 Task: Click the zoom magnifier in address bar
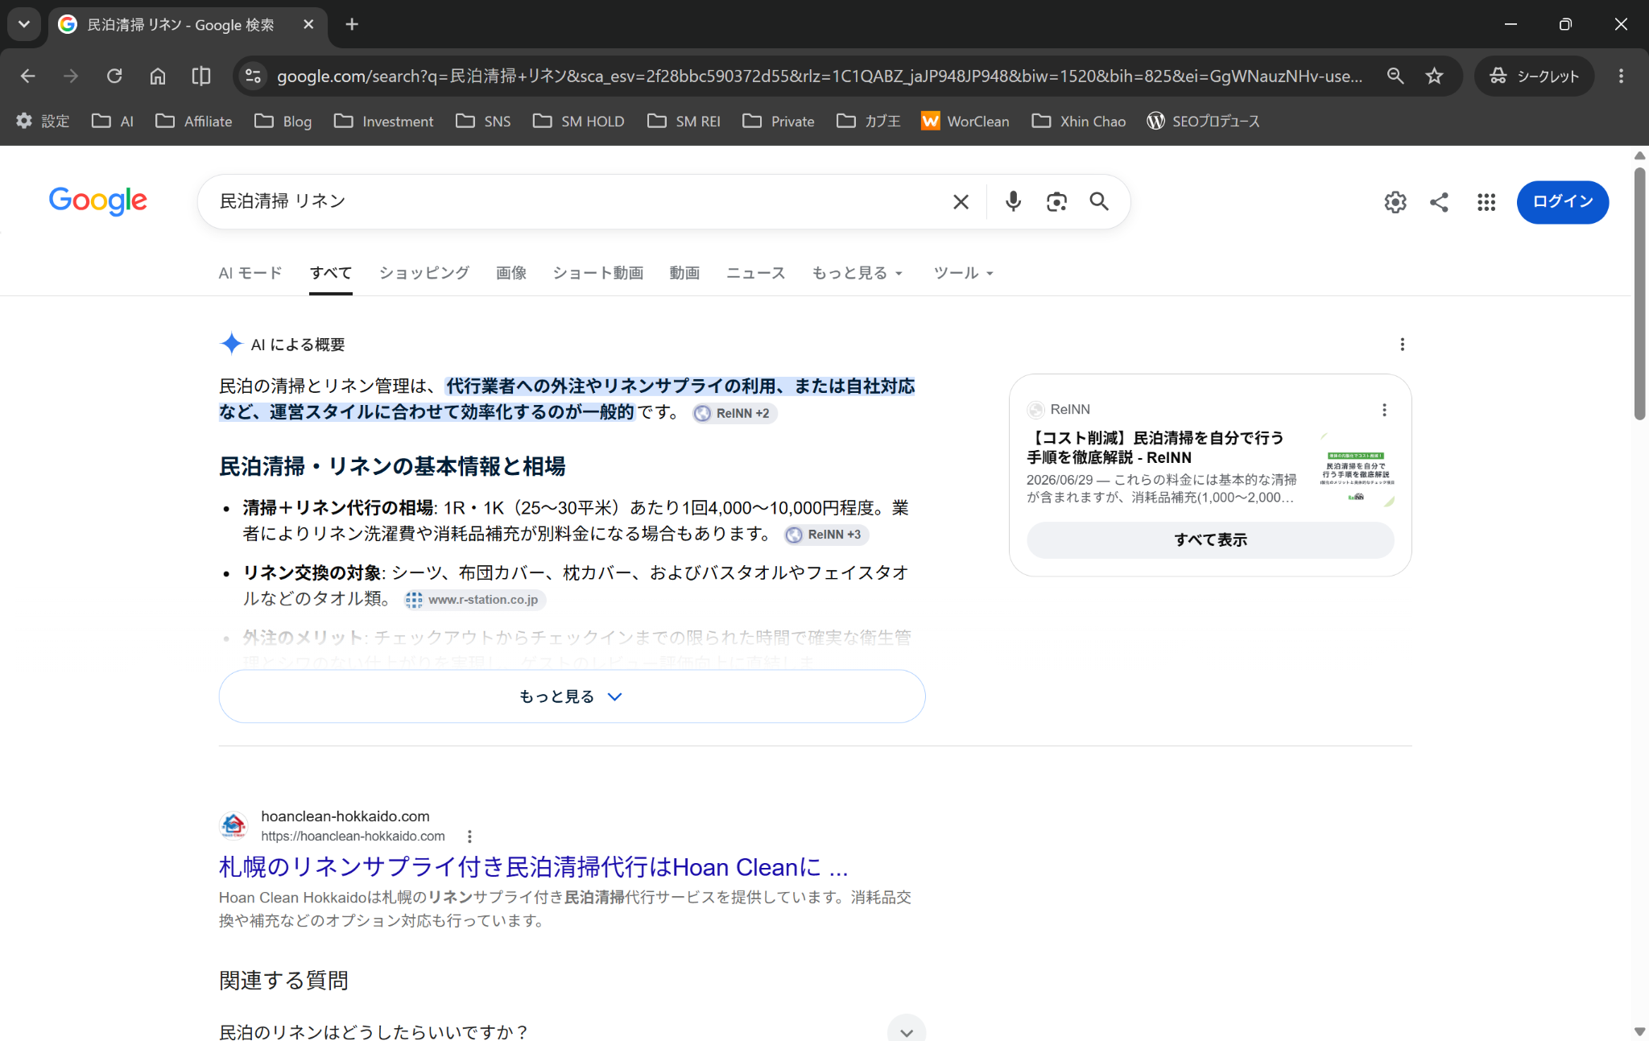click(x=1395, y=76)
